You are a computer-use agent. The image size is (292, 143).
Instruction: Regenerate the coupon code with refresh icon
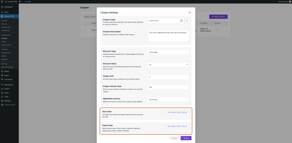click(x=181, y=21)
